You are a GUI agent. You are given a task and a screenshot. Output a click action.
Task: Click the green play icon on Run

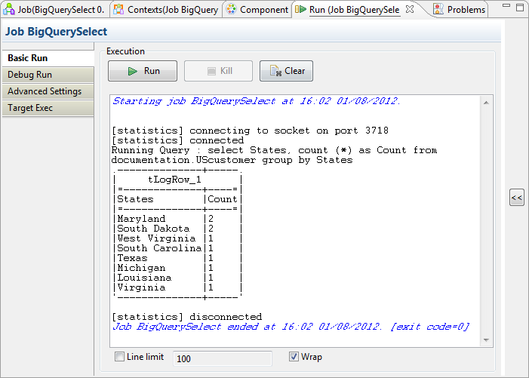[132, 71]
